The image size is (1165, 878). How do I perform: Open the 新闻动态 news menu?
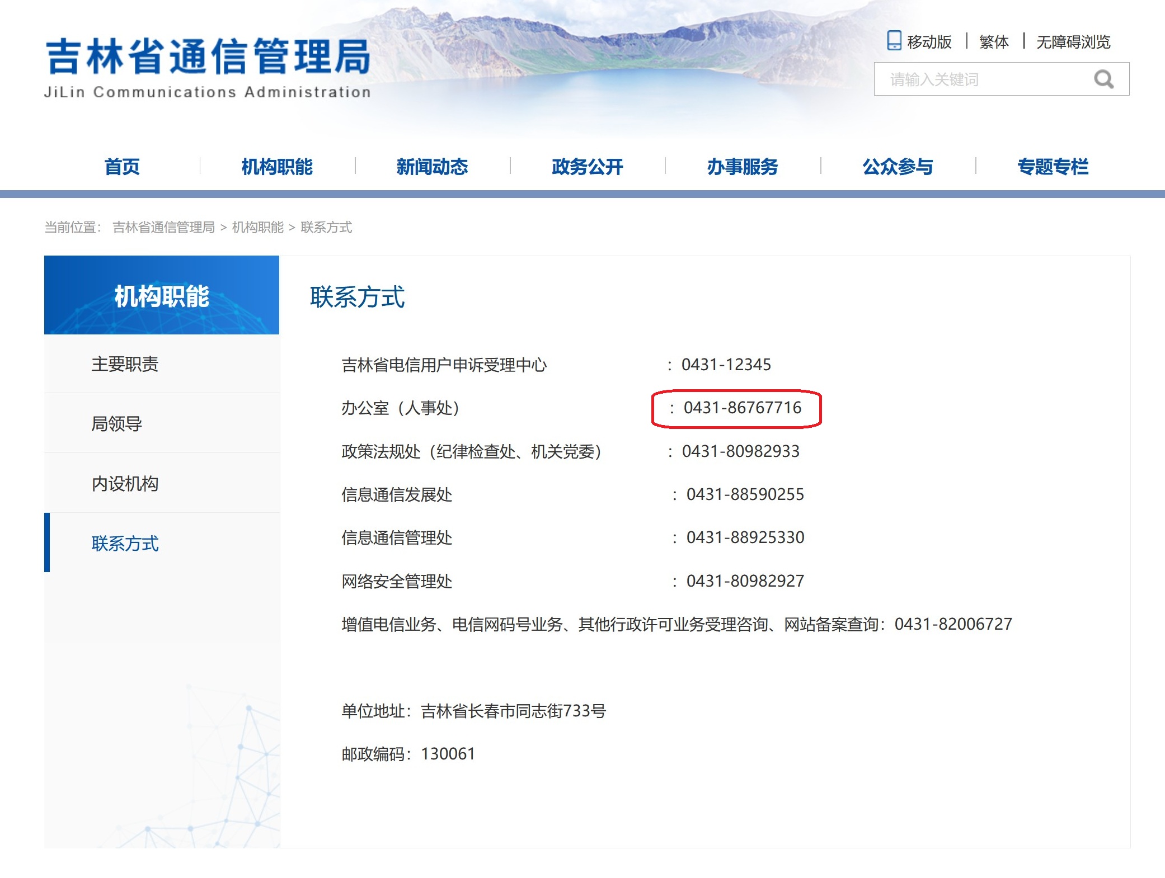point(432,166)
